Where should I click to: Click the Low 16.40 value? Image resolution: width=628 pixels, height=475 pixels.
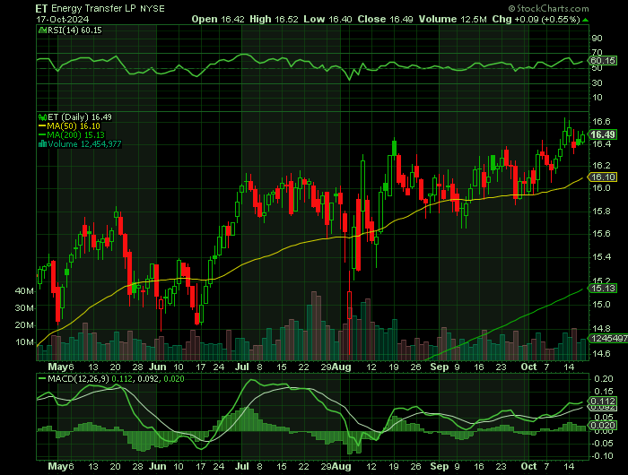tap(327, 19)
